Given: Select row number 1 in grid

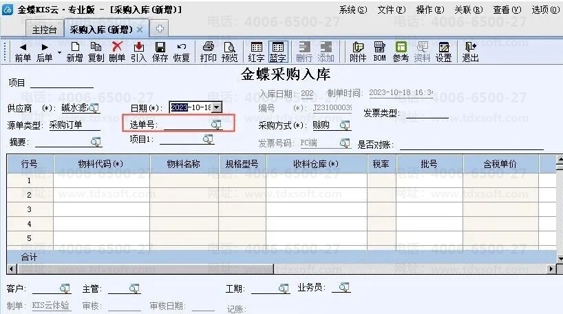Looking at the screenshot, I should pos(30,180).
